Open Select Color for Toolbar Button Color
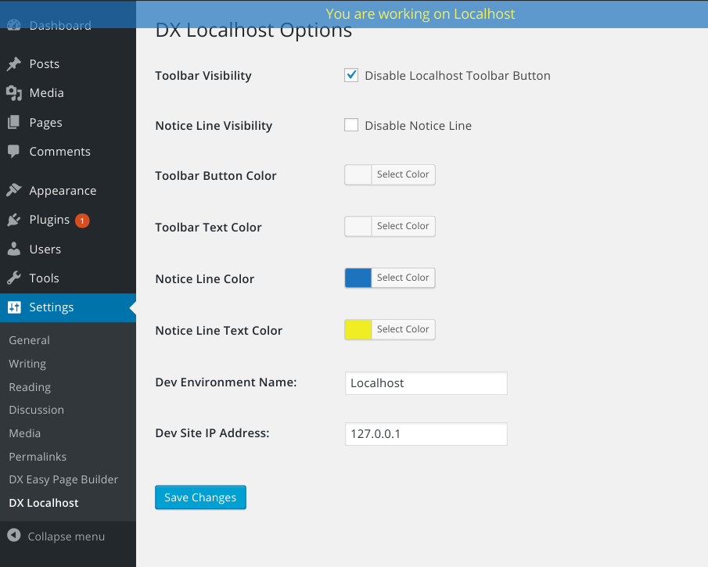Viewport: 708px width, 567px height. [x=403, y=174]
